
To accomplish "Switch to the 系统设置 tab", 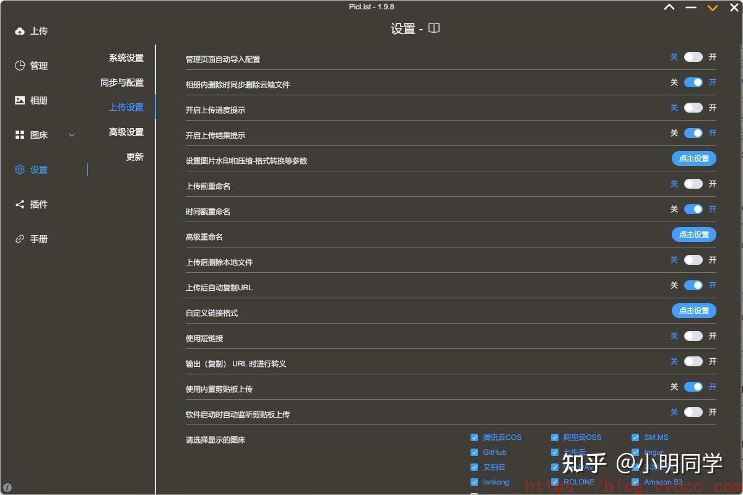I will click(126, 58).
